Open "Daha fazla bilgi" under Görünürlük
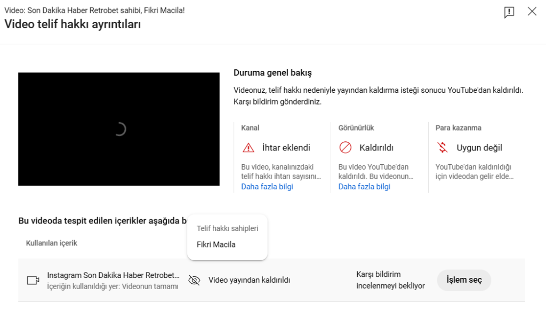This screenshot has width=546, height=327. pyautogui.click(x=364, y=187)
